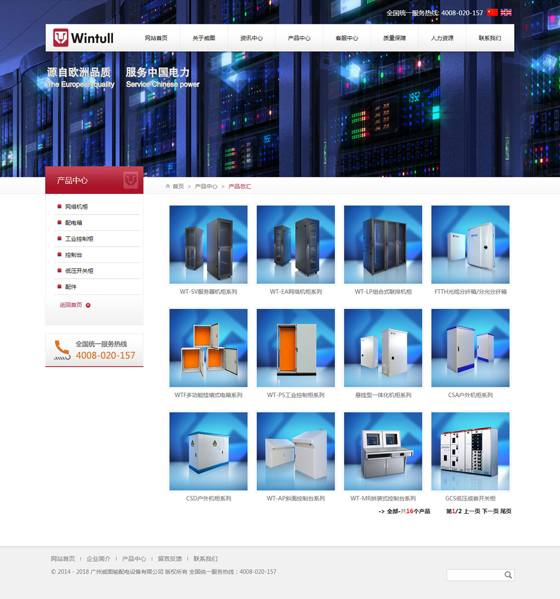This screenshot has width=560, height=599.
Task: Select 低压开关柜 category in sidebar
Action: pos(79,271)
